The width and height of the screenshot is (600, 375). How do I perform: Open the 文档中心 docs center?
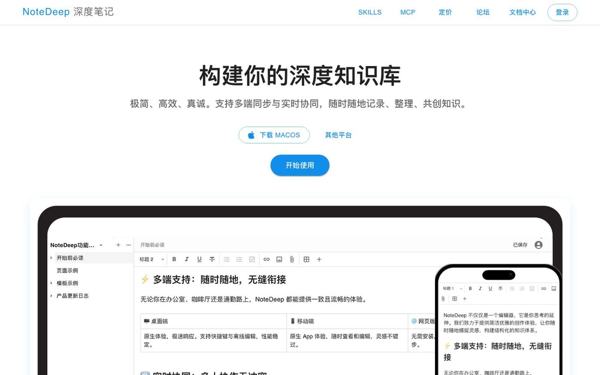[522, 12]
